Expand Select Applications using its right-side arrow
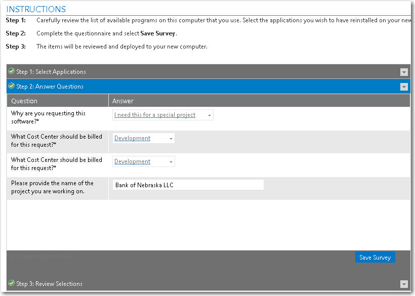 [403, 72]
